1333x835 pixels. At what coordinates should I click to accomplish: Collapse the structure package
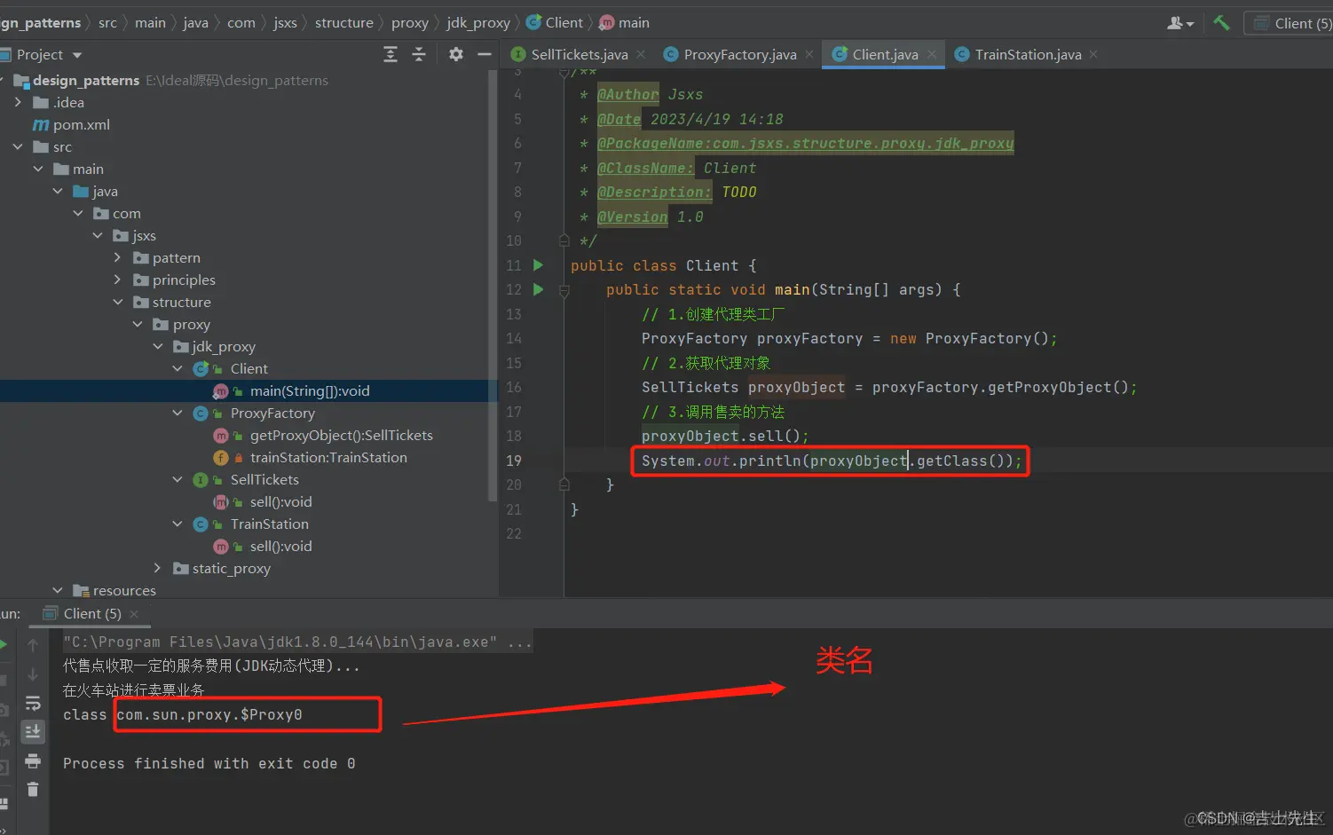point(117,303)
